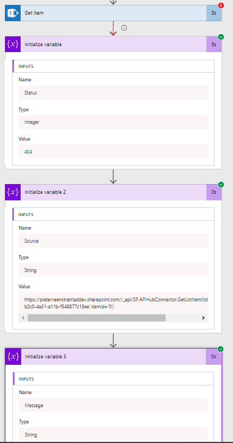
Task: Click the variable icon on Initialize variable 2
Action: (12, 192)
